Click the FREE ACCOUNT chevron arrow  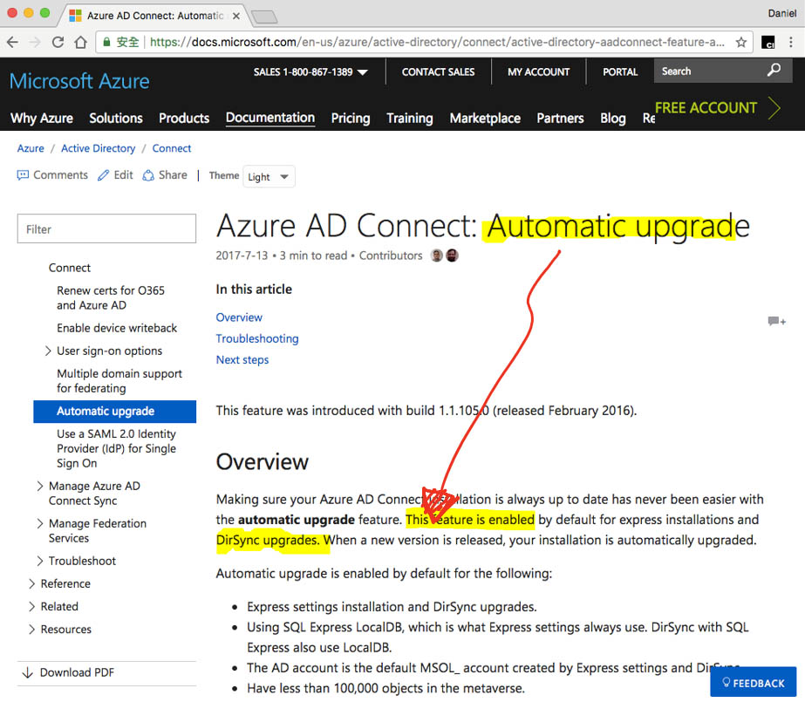[774, 108]
